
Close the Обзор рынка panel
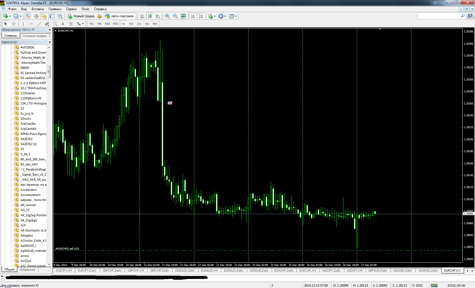[50, 30]
